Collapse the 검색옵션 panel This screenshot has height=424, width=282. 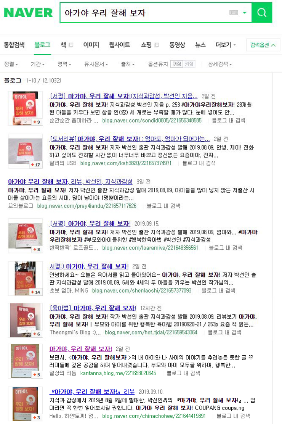coord(263,45)
